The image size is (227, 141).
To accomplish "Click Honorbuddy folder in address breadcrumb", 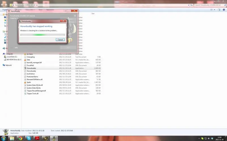I will coord(25,5).
